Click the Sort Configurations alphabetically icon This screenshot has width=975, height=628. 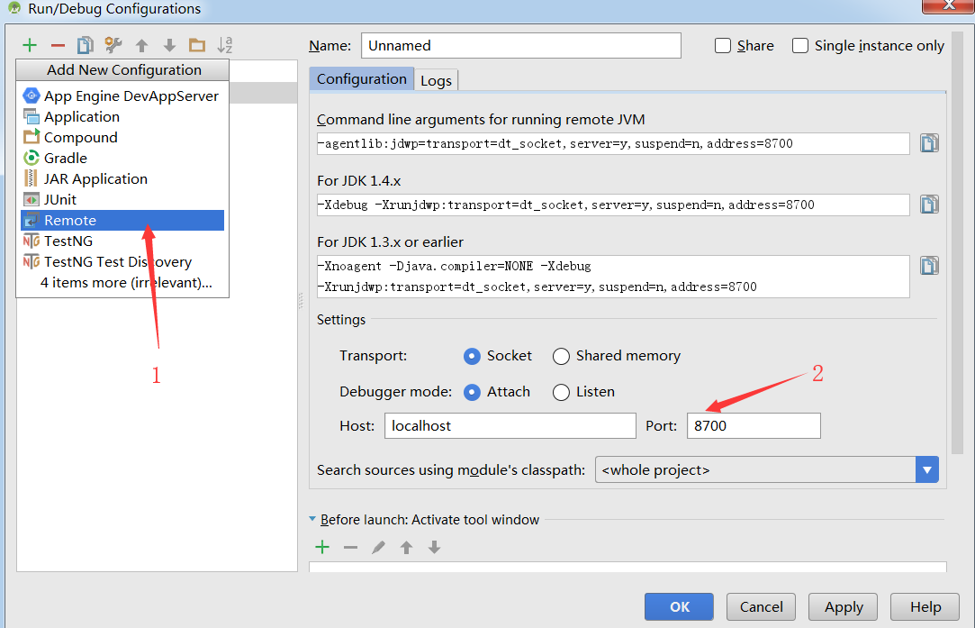[224, 45]
